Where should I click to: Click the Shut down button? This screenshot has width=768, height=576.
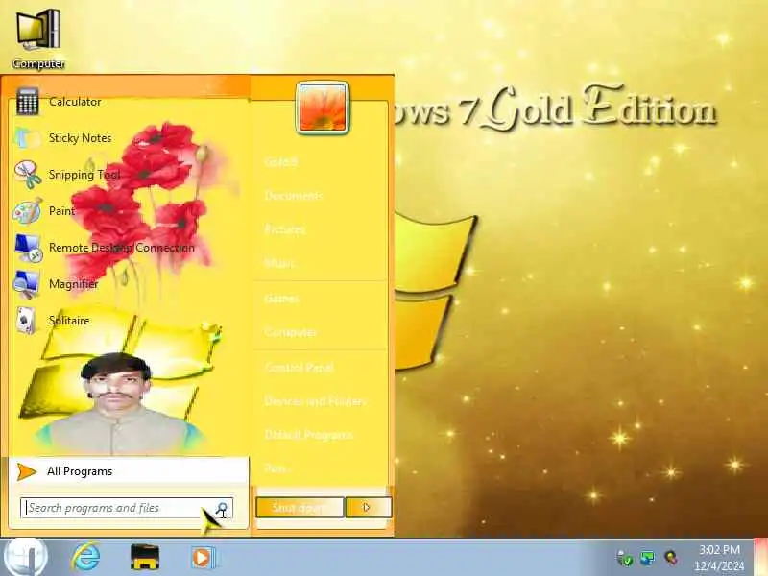300,508
